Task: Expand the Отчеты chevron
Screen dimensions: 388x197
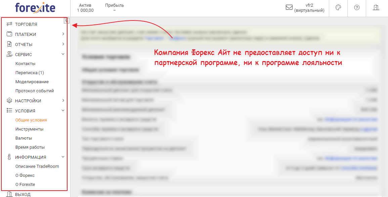Action: tap(63, 44)
